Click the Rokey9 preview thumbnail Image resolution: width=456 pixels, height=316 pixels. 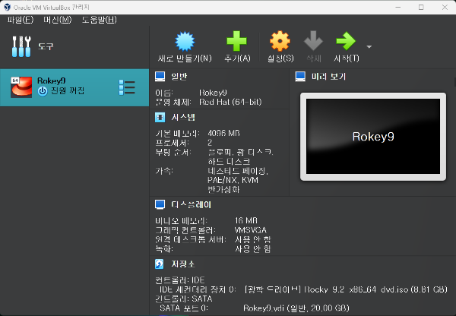click(373, 137)
